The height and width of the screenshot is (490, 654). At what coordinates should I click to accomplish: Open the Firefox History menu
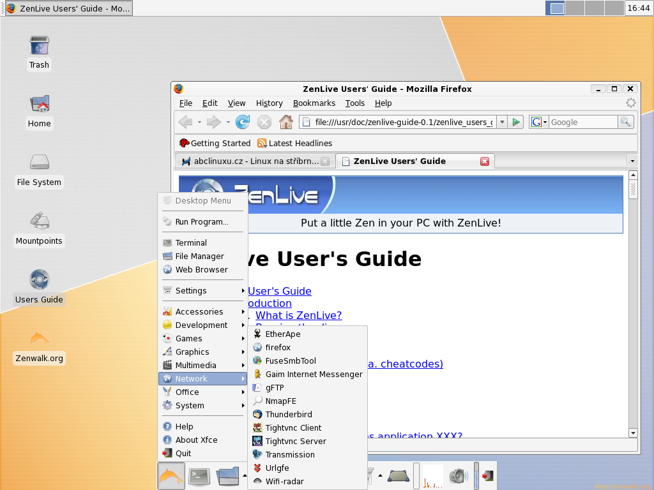click(269, 103)
